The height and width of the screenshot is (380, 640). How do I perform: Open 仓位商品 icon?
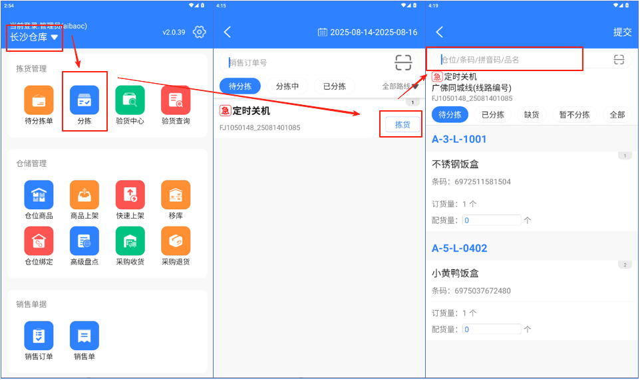[x=39, y=195]
